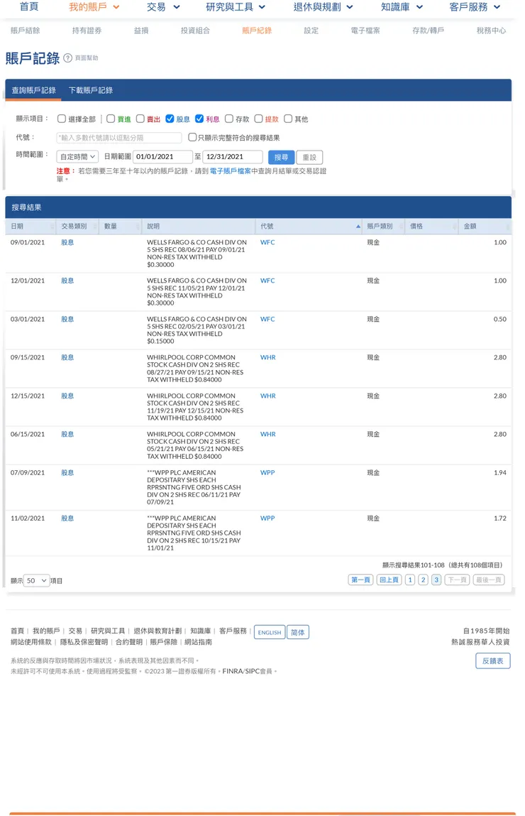Click amount 2.80 in 06/15/2021 row
525x816 pixels.
pos(500,435)
